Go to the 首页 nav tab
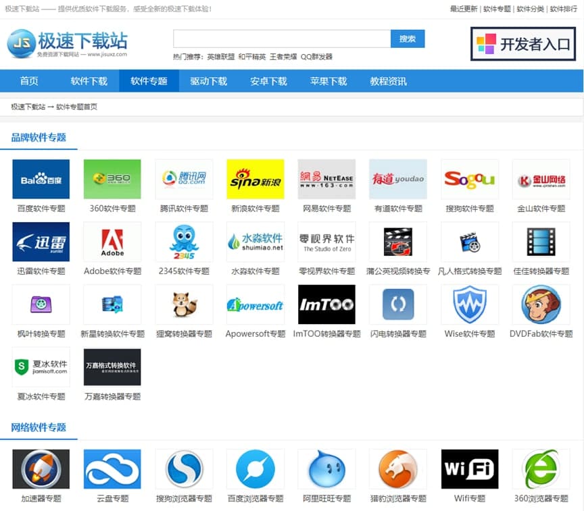The width and height of the screenshot is (584, 511). click(x=29, y=81)
